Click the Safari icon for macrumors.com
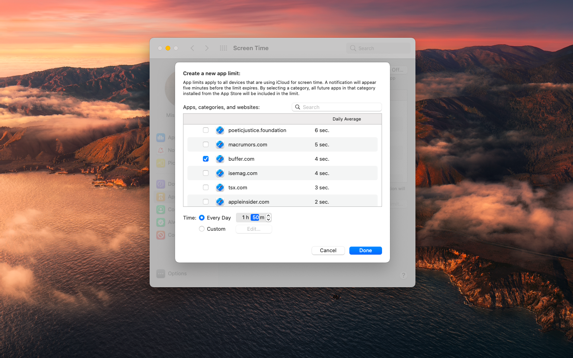573x358 pixels. point(220,144)
